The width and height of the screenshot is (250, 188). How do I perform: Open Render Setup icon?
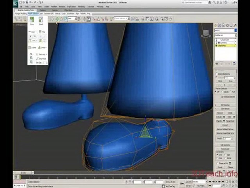pos(162,19)
